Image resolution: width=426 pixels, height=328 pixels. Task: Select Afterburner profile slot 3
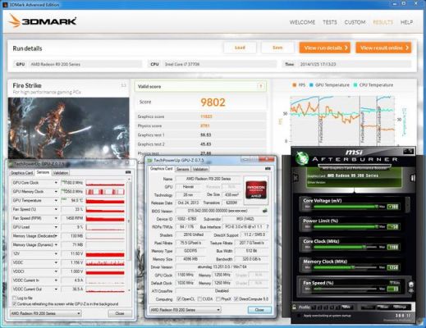point(325,307)
